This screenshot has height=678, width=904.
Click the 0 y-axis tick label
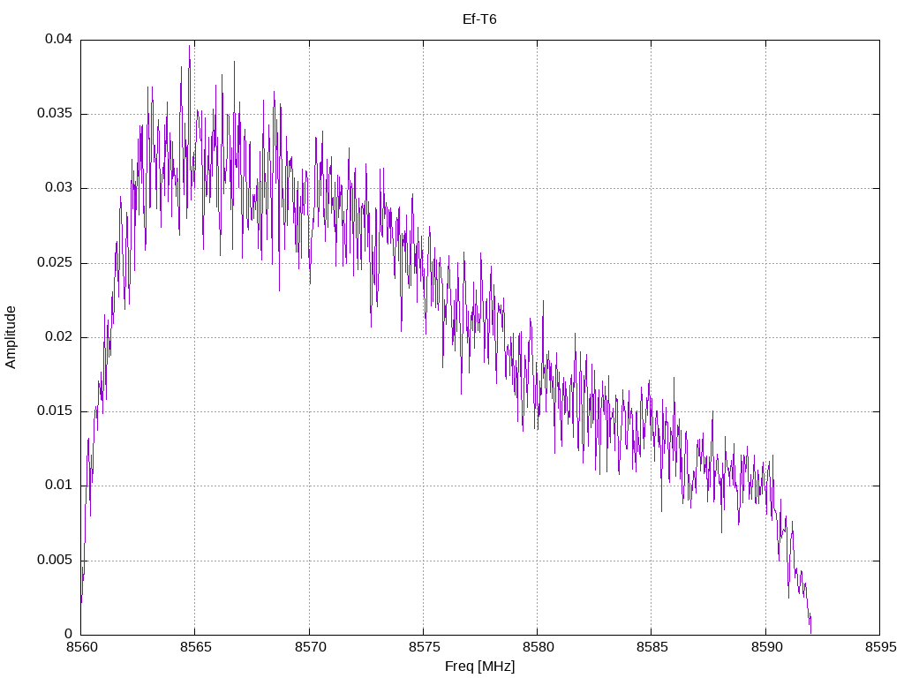69,634
